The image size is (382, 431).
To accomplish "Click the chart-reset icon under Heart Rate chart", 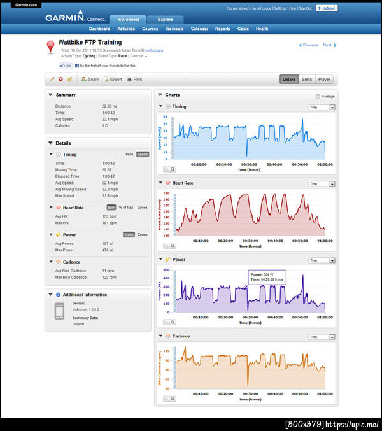I will point(166,246).
